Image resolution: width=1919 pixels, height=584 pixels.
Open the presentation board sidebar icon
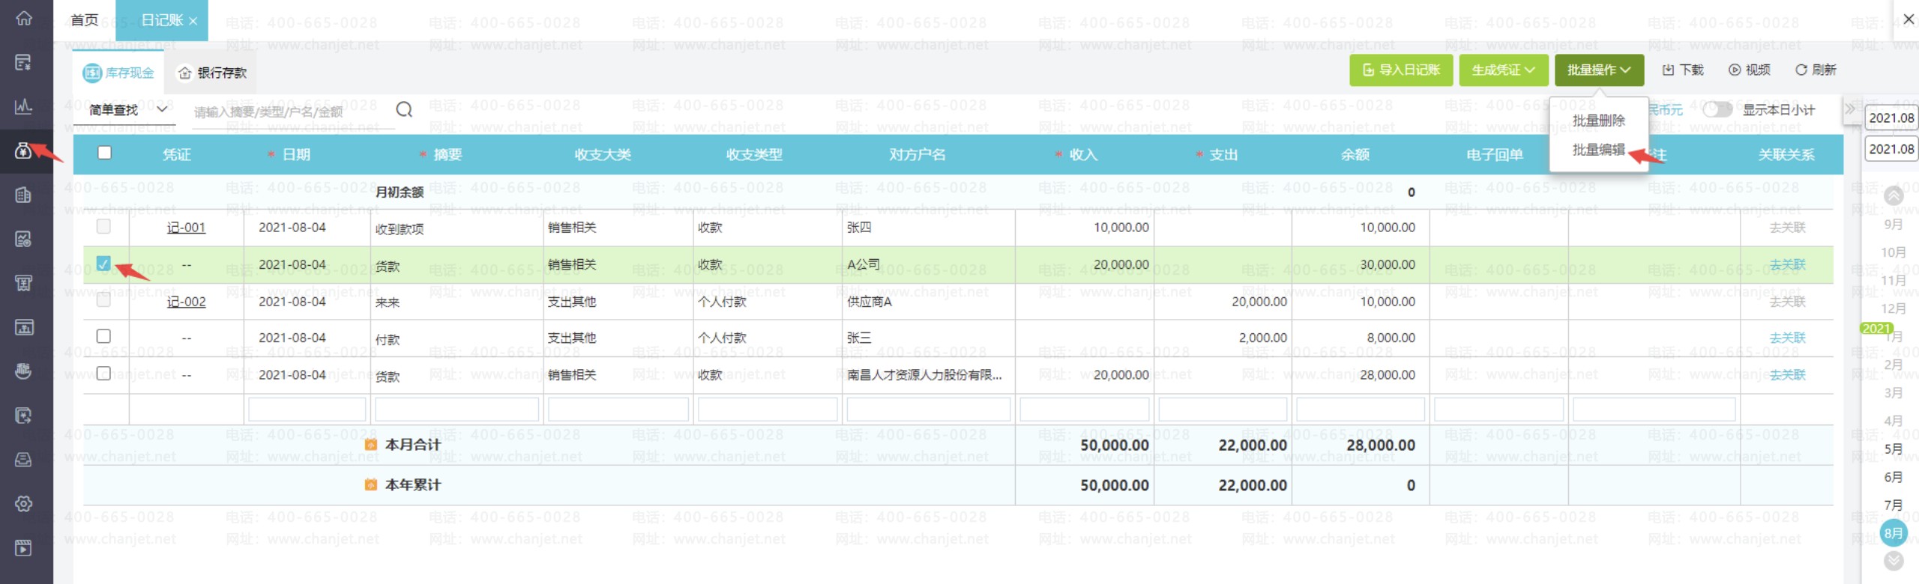(x=24, y=327)
